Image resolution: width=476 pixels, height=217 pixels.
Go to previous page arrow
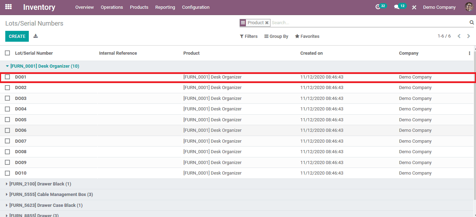tap(459, 36)
